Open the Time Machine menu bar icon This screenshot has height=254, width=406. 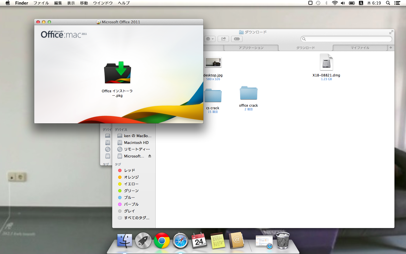(x=318, y=3)
